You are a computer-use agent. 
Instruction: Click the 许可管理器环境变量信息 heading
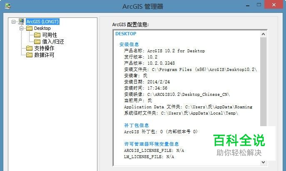click(x=152, y=144)
